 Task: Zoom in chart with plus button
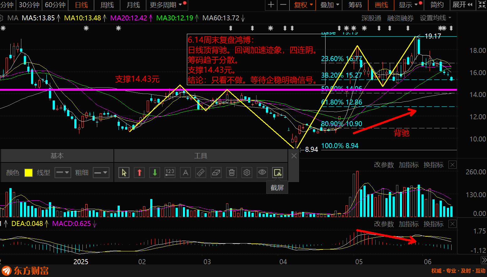click(x=271, y=5)
